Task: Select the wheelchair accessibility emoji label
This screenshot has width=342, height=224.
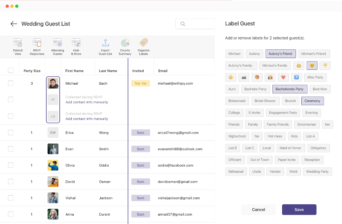Action: click(x=296, y=77)
